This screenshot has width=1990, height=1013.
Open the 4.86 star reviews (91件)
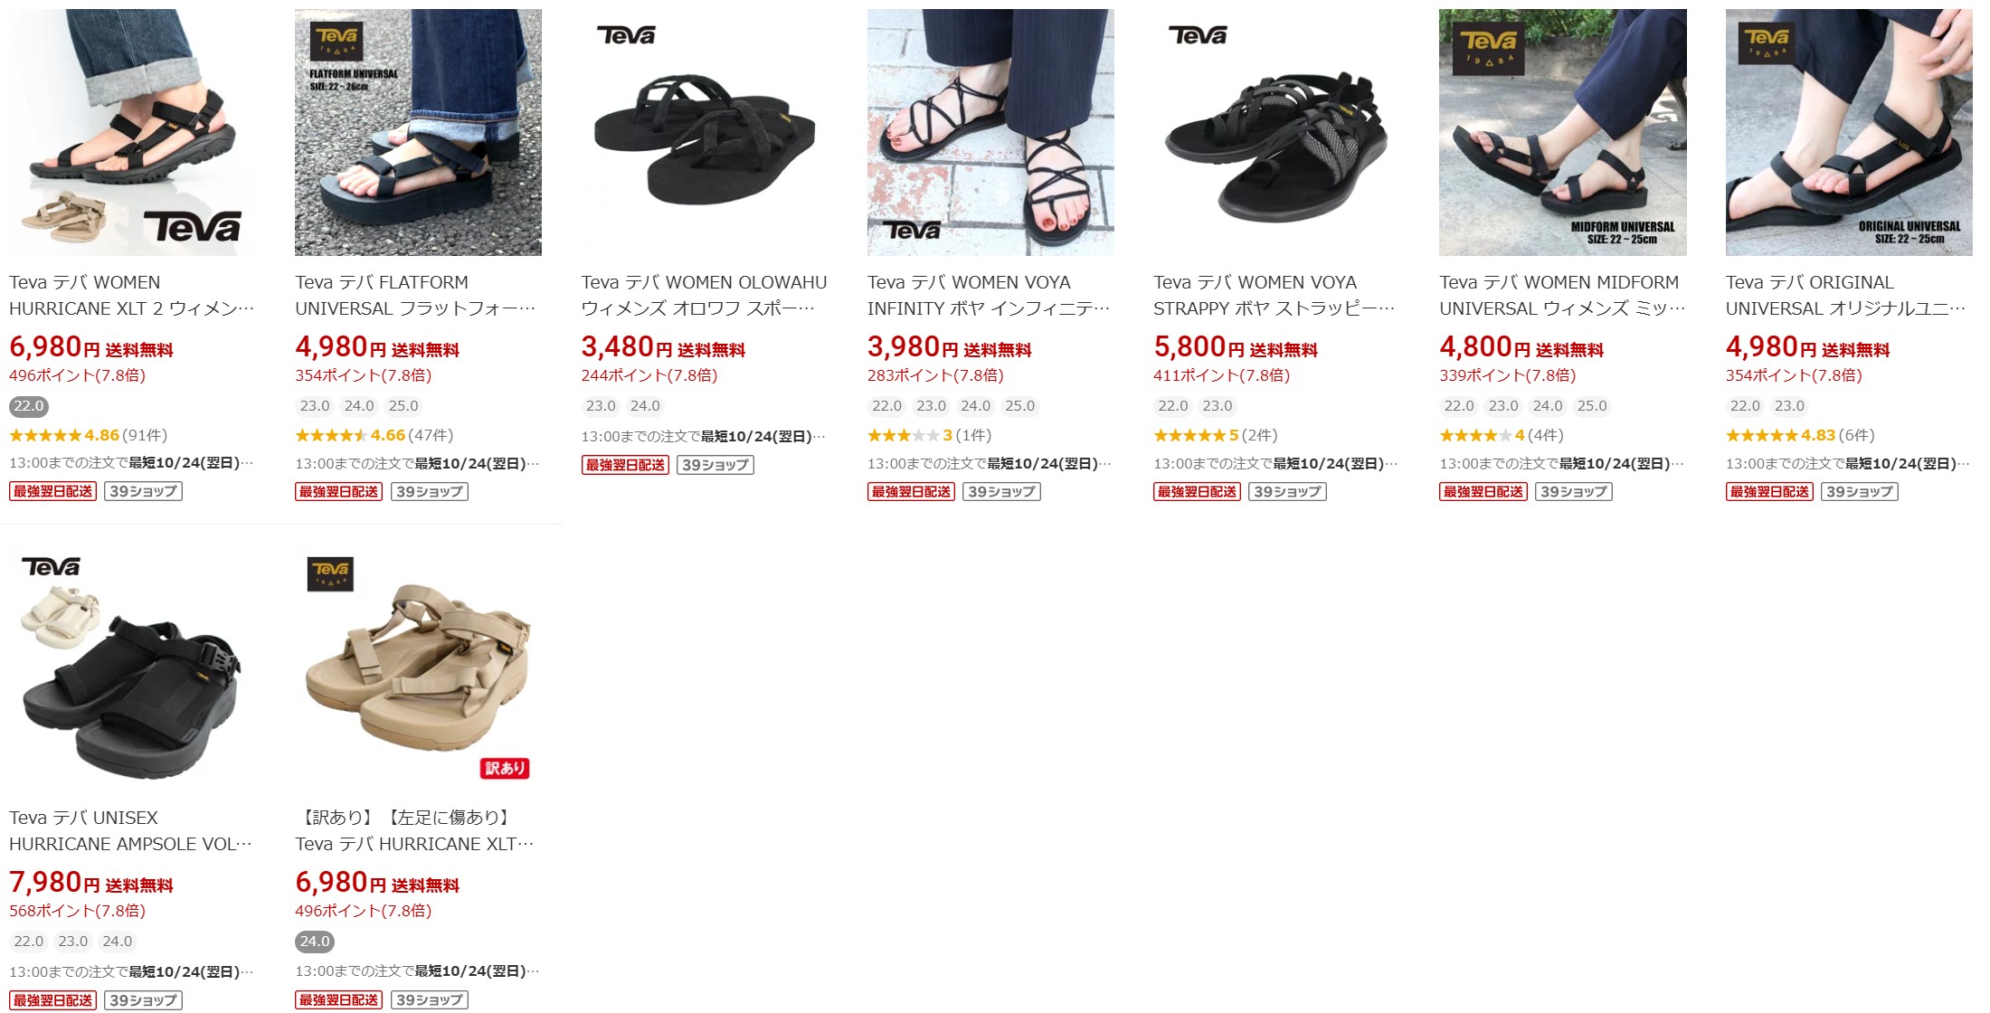click(x=89, y=435)
